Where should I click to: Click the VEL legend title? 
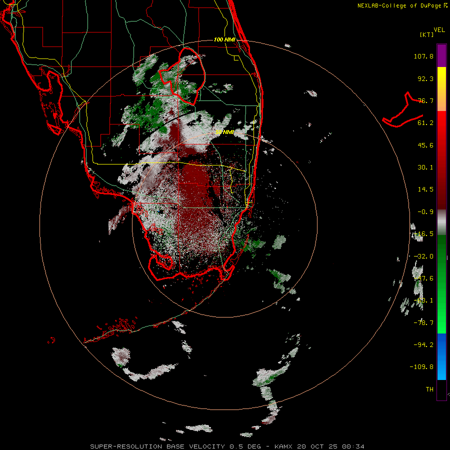(439, 30)
